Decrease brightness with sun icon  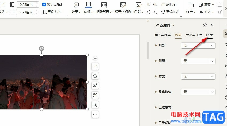point(155,12)
